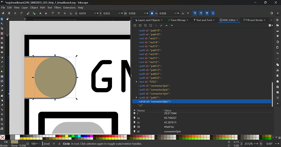Toggle scale stroke width option
Viewport: 281px width, 147px height.
point(195,13)
